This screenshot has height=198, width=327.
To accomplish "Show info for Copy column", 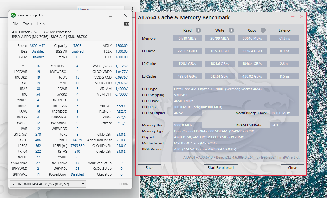I will point(263,30).
